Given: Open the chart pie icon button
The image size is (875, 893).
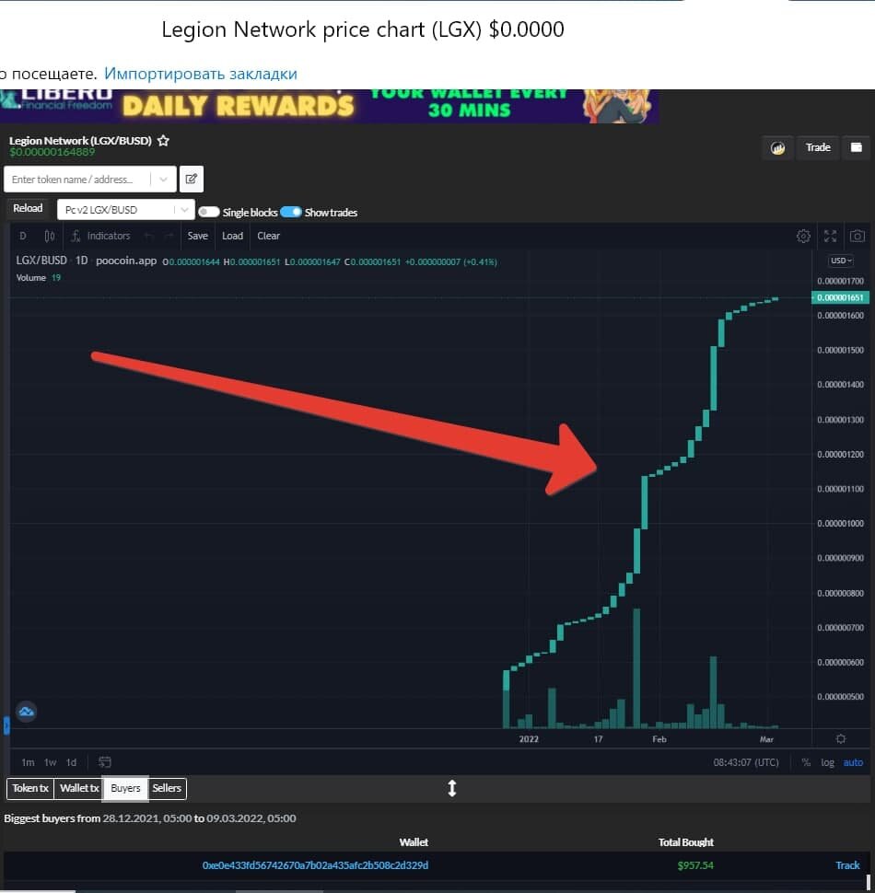Looking at the screenshot, I should click(x=777, y=148).
